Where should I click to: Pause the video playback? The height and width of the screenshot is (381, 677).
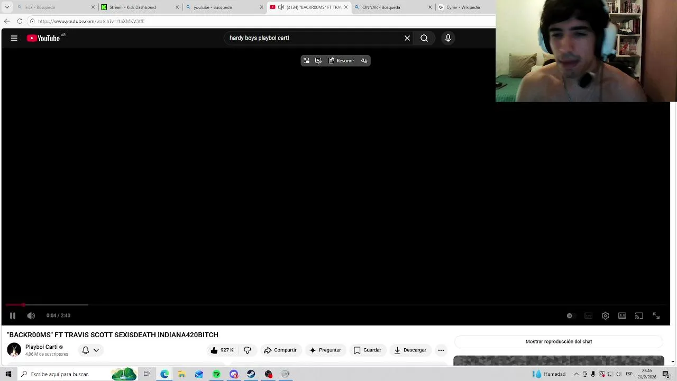point(13,316)
